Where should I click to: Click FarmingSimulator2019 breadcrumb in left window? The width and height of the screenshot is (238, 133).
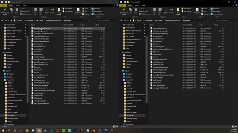tap(53, 21)
